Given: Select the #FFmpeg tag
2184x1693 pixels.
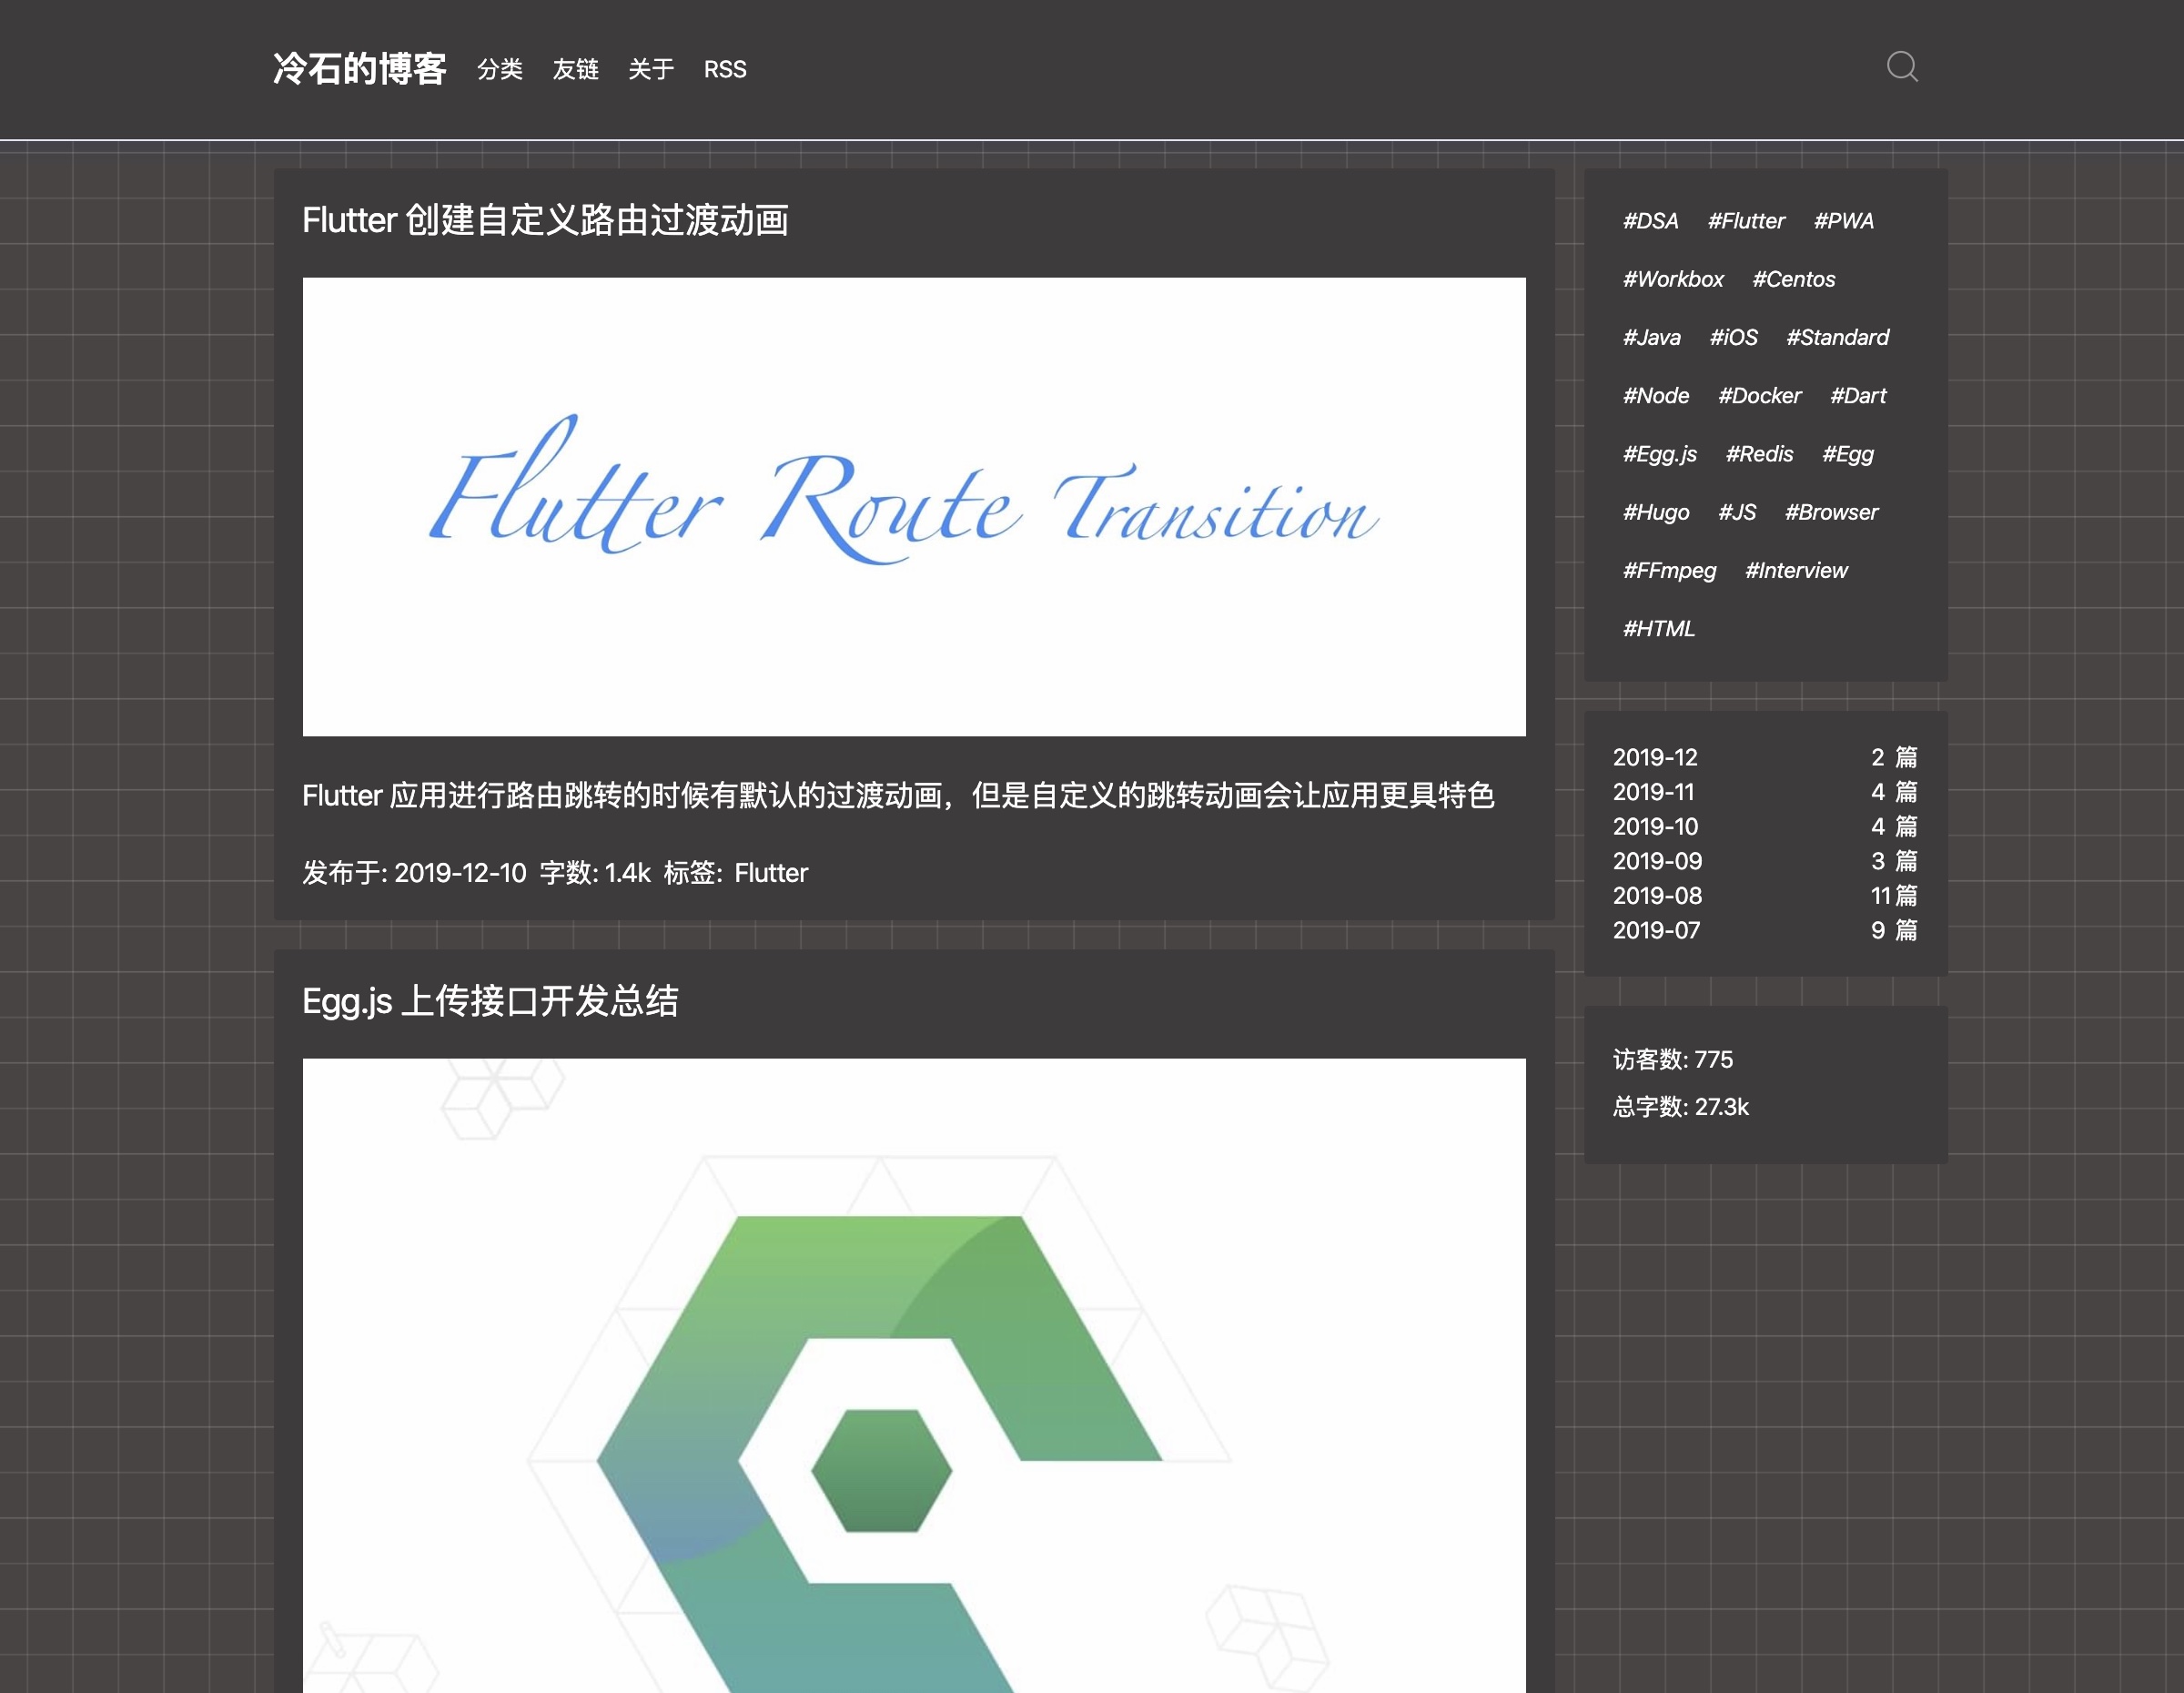Looking at the screenshot, I should [x=1669, y=571].
